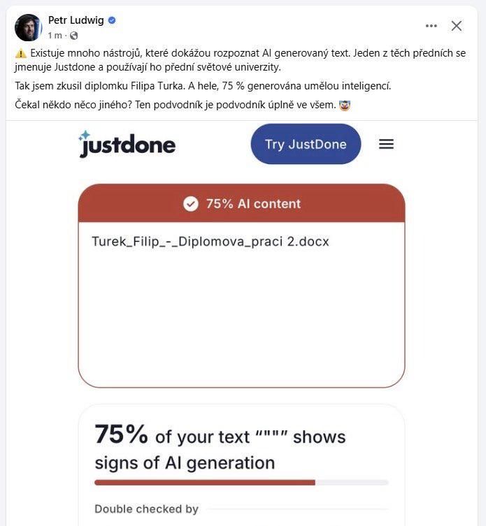This screenshot has height=526, width=486.
Task: Click the 'Double checked by' label
Action: pos(146,509)
